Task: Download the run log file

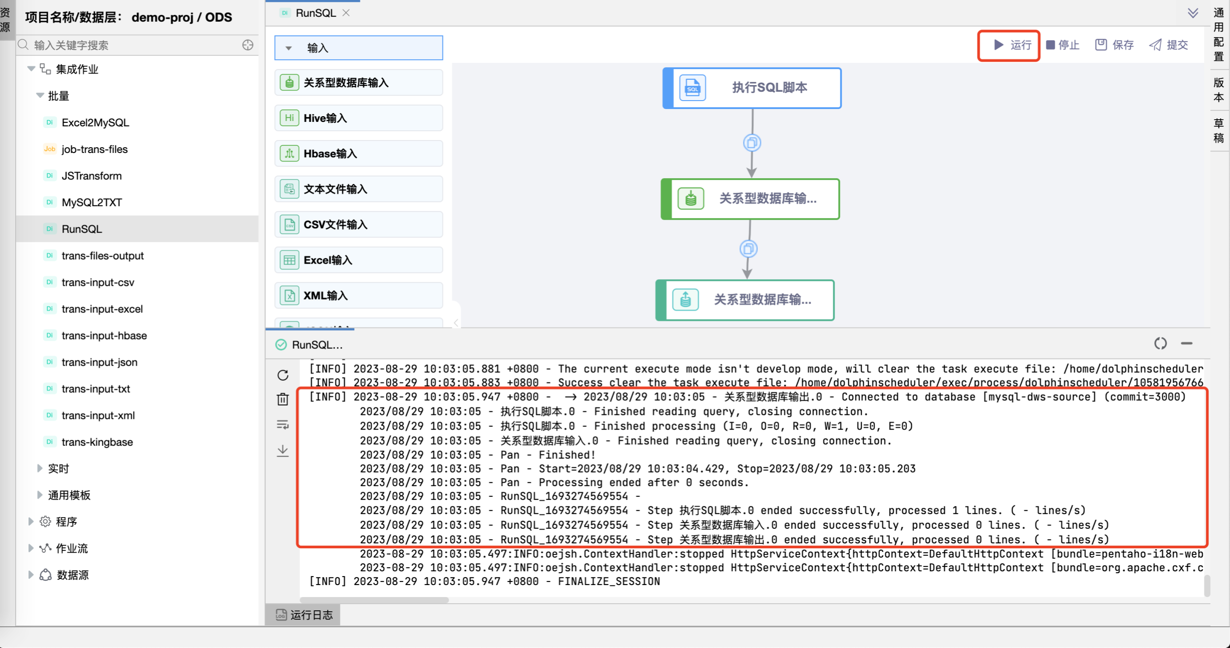Action: click(x=283, y=450)
